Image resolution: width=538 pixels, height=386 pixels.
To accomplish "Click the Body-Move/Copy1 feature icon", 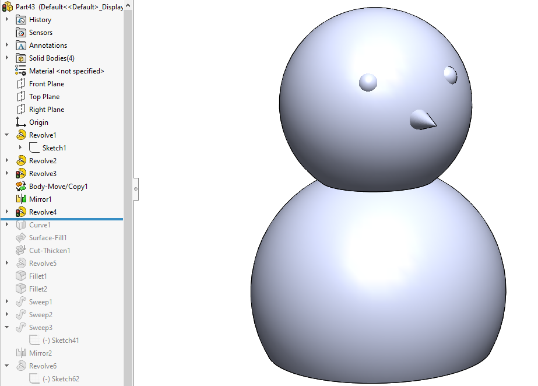I will click(x=21, y=187).
